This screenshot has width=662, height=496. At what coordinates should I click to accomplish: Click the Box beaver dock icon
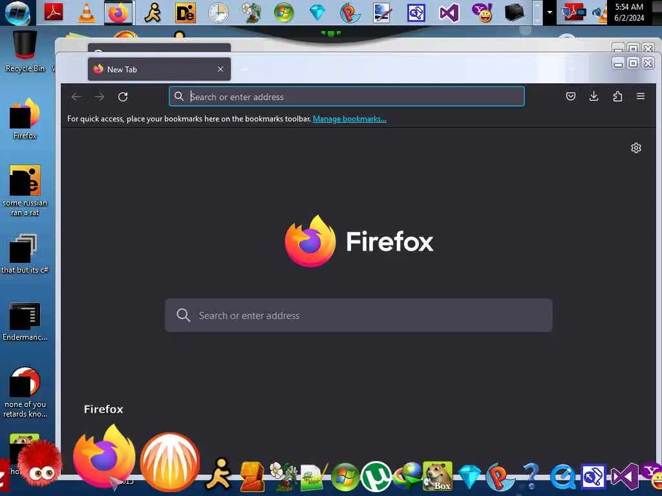[438, 477]
